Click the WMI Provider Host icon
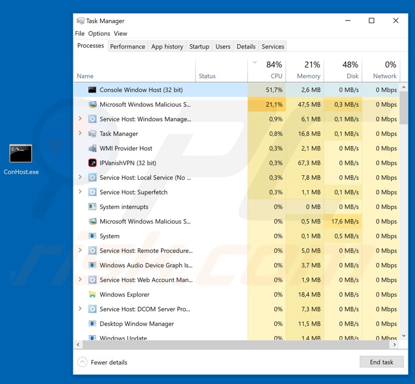This screenshot has width=415, height=384. tap(92, 148)
